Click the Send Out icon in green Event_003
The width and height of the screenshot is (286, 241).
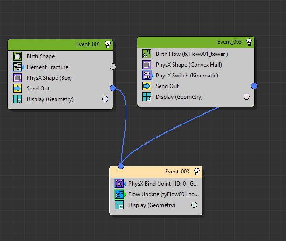click(146, 86)
